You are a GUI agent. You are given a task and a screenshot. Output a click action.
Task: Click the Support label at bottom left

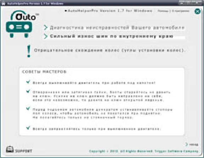23,151
